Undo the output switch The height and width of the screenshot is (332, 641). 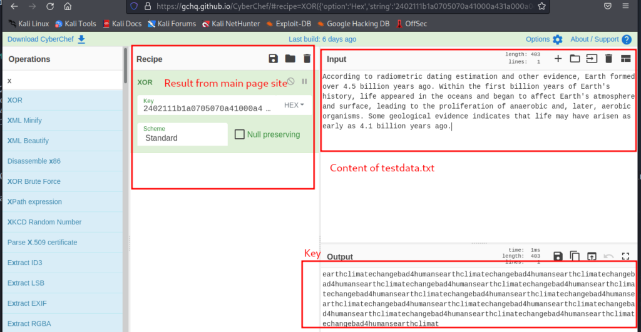(608, 256)
